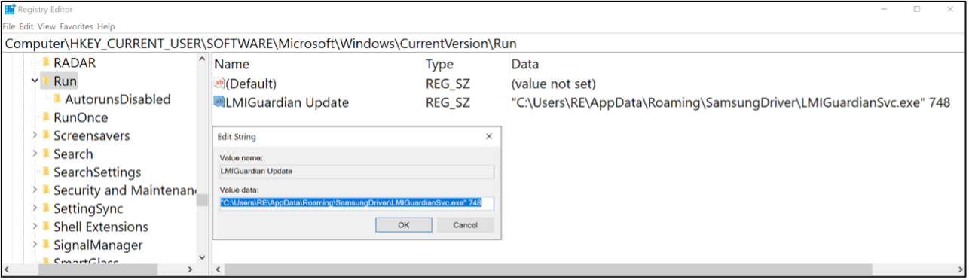This screenshot has height=280, width=969.
Task: Collapse the Run key
Action: coord(35,81)
